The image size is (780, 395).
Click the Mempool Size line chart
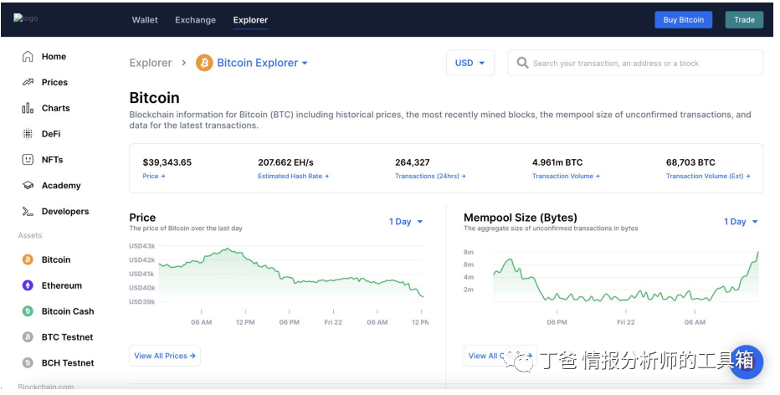click(626, 276)
